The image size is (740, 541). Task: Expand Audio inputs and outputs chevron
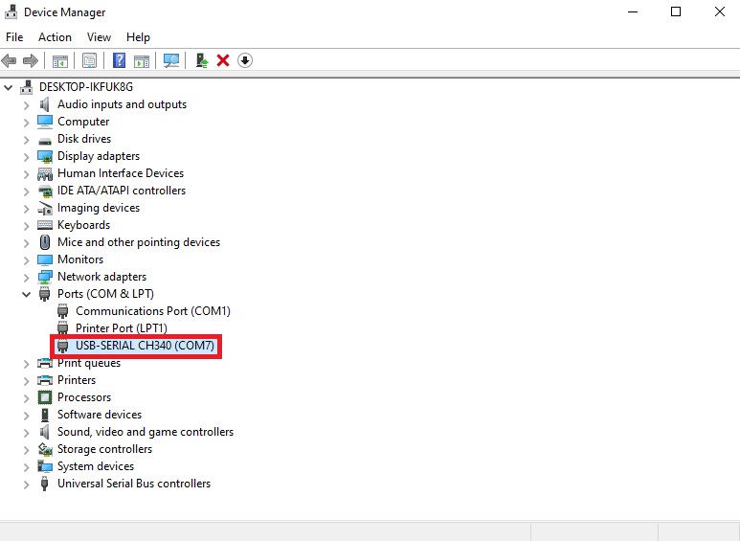tap(27, 104)
